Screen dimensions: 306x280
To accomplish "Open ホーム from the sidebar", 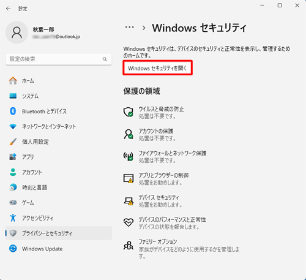I will (x=59, y=81).
